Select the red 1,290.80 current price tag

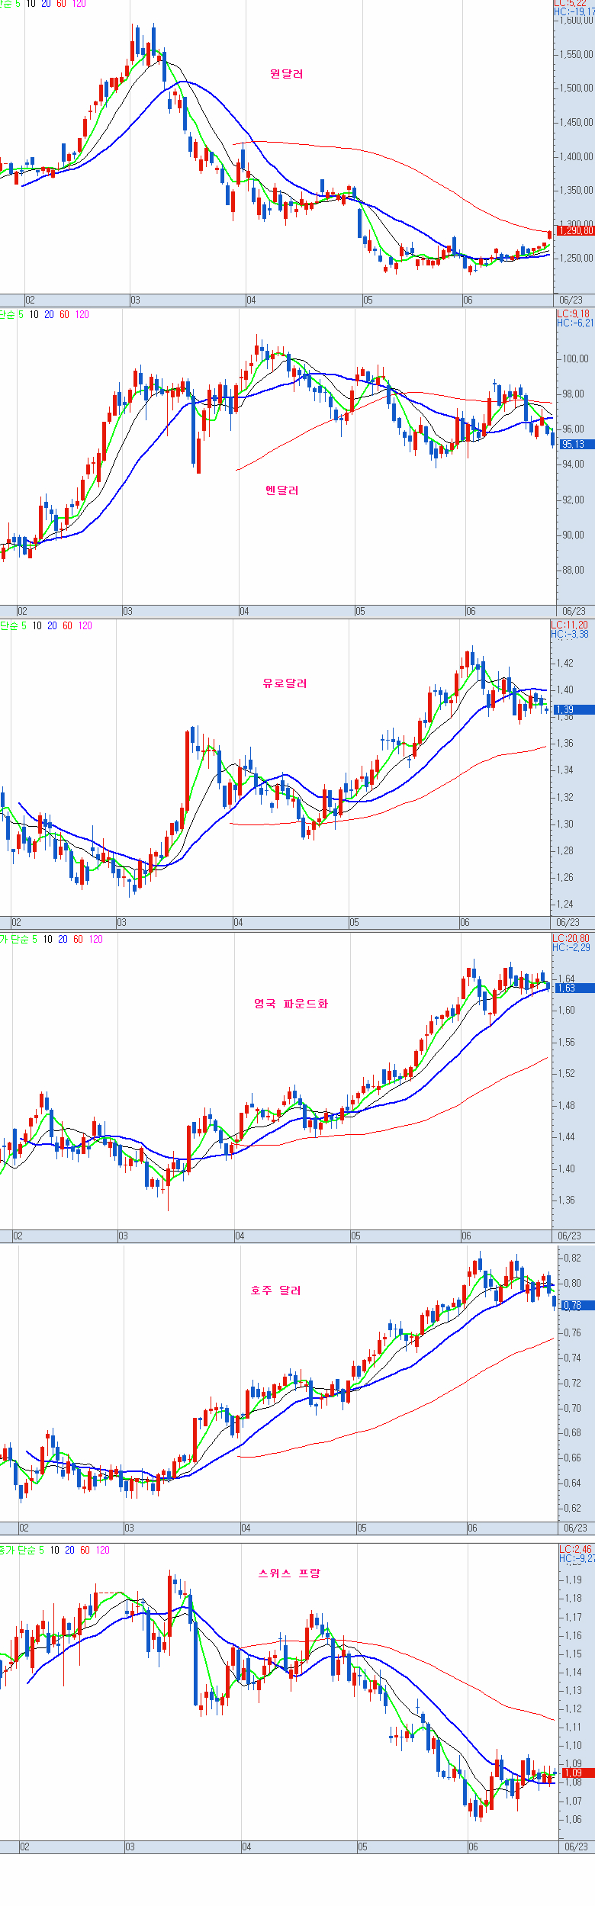click(x=575, y=230)
